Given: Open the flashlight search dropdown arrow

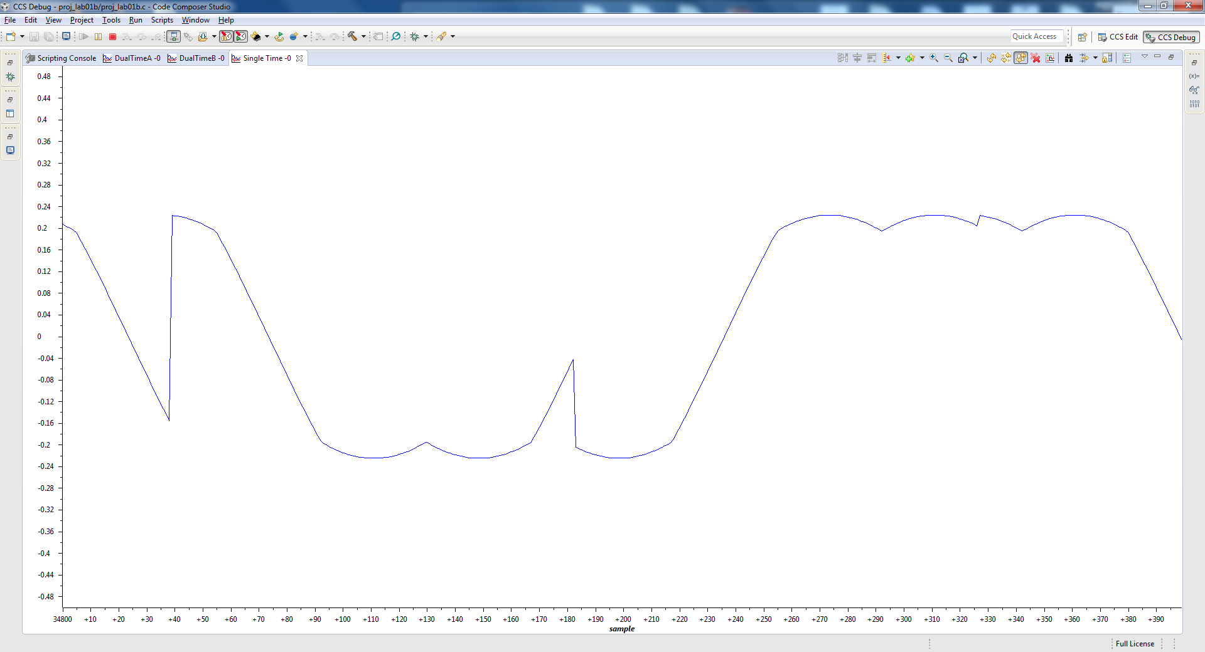Looking at the screenshot, I should [453, 36].
